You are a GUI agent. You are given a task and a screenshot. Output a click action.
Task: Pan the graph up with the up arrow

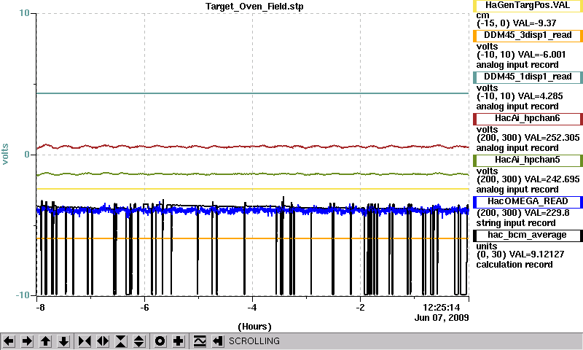[x=45, y=341]
